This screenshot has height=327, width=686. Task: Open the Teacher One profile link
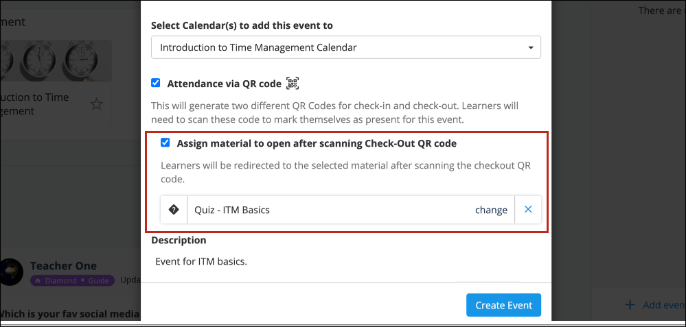[x=63, y=265]
